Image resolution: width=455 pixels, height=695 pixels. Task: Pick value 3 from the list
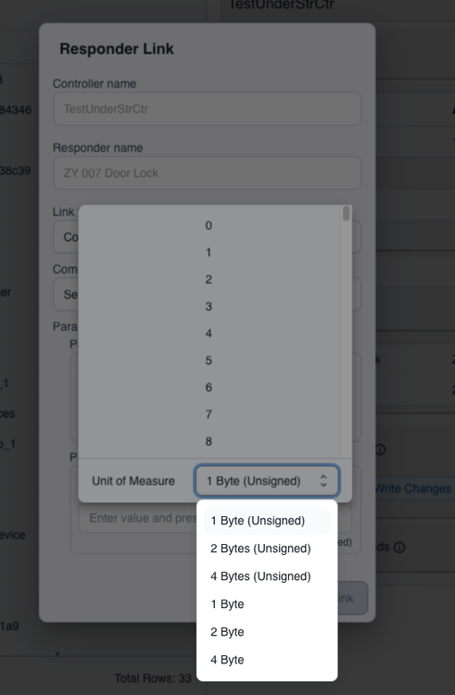pyautogui.click(x=209, y=307)
